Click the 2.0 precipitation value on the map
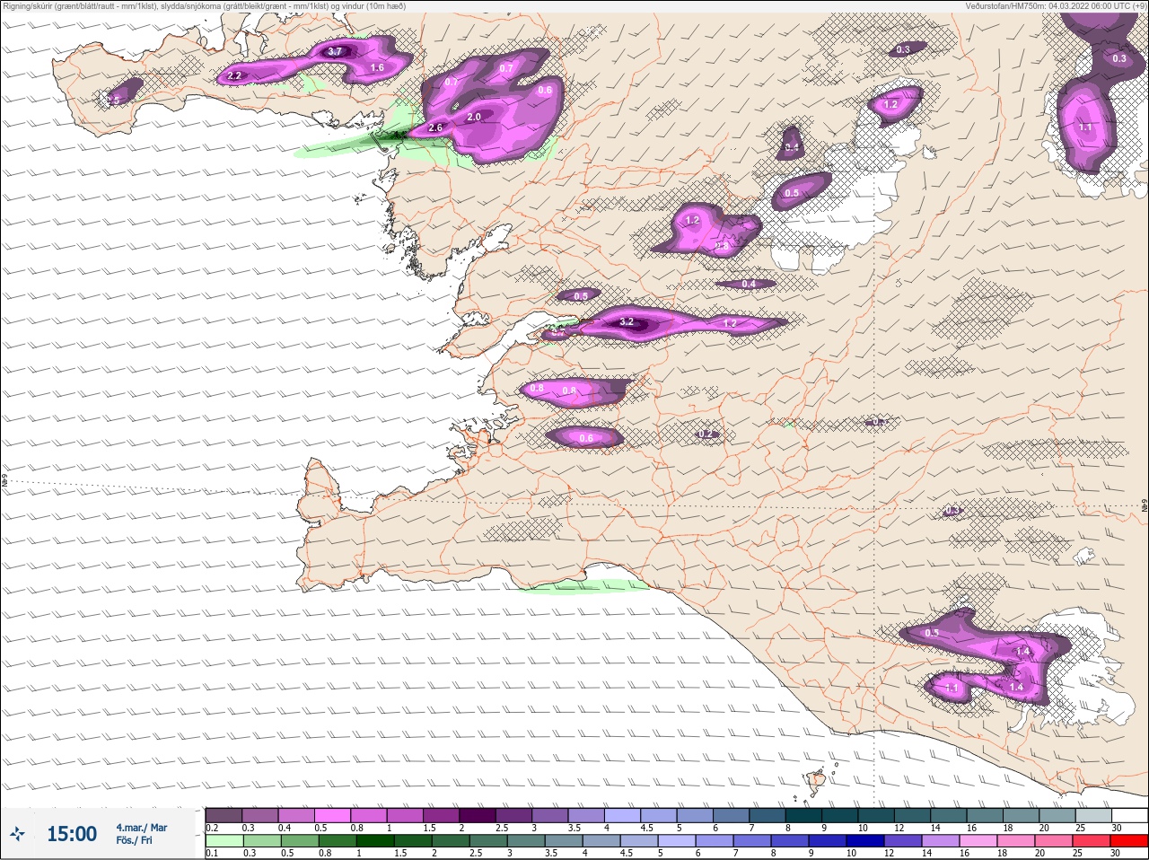 [474, 117]
